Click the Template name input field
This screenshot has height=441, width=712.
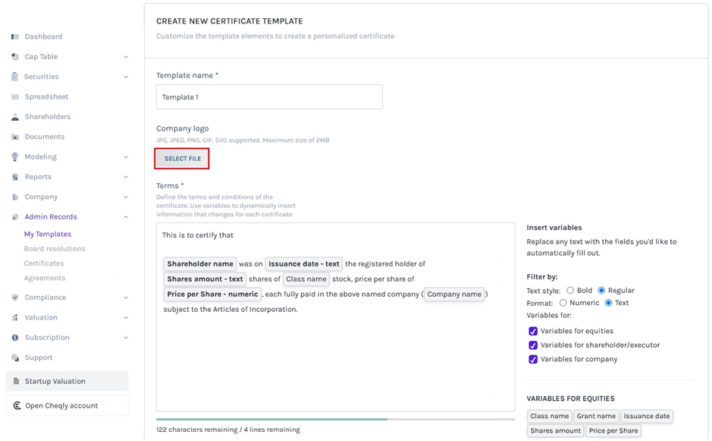pyautogui.click(x=269, y=97)
